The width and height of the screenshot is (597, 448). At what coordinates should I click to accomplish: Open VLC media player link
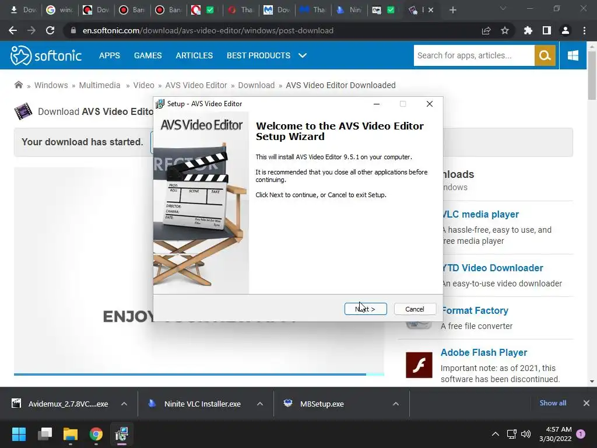coord(481,214)
